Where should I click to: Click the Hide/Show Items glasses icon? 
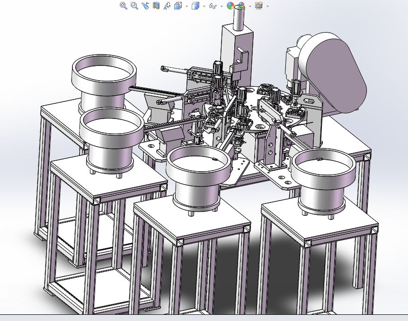[x=213, y=6]
